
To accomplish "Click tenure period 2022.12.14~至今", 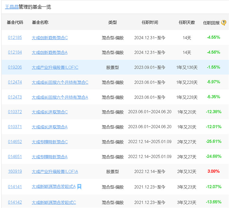I will tap(150, 172).
